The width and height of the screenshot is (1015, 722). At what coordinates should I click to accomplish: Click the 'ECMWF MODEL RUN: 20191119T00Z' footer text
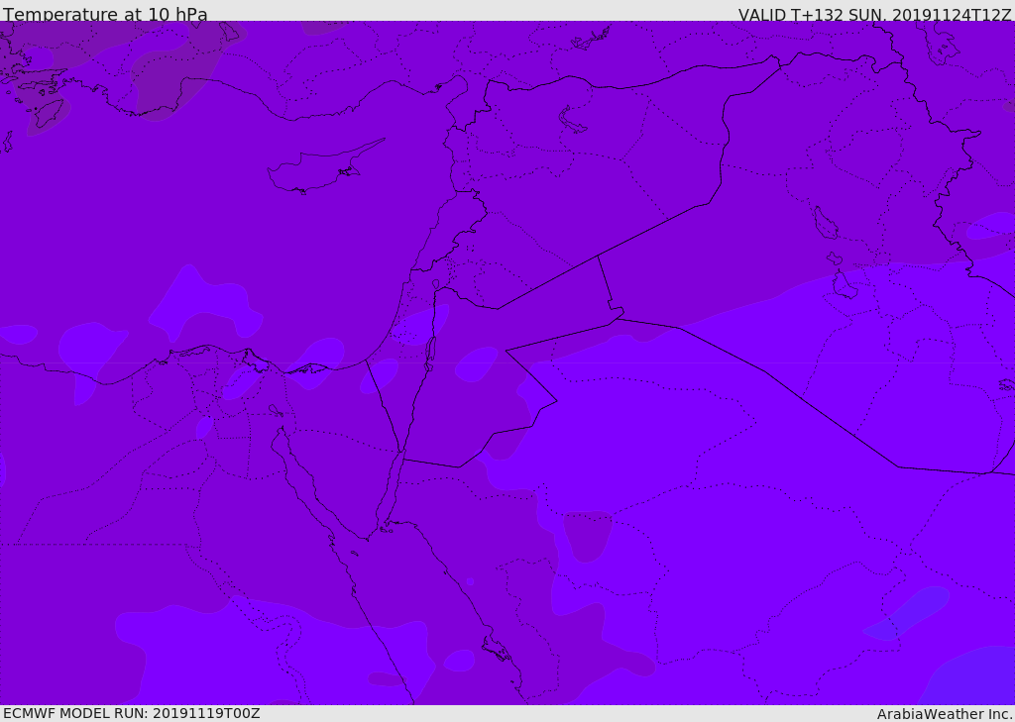coord(132,714)
